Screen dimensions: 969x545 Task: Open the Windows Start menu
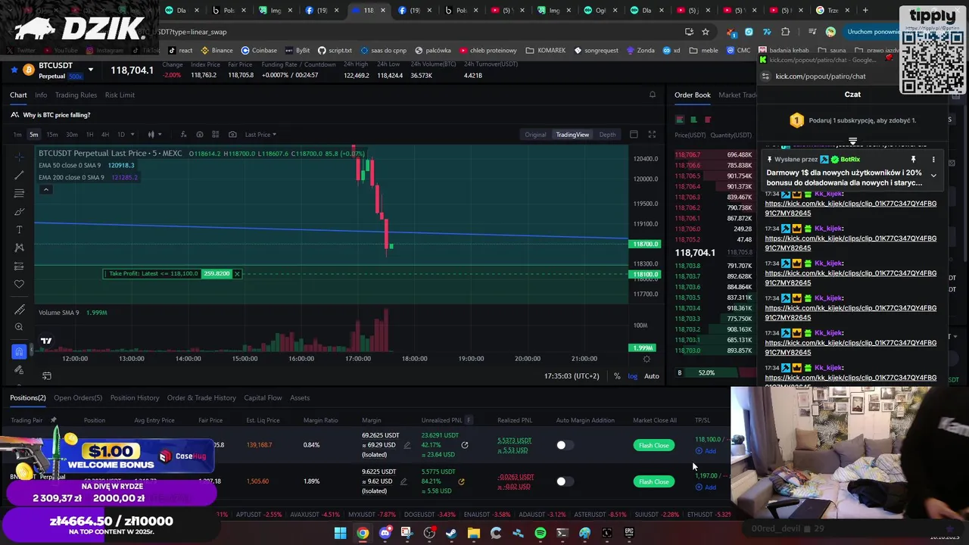pos(340,533)
